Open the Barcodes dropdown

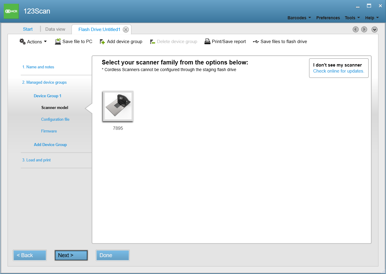pos(299,18)
